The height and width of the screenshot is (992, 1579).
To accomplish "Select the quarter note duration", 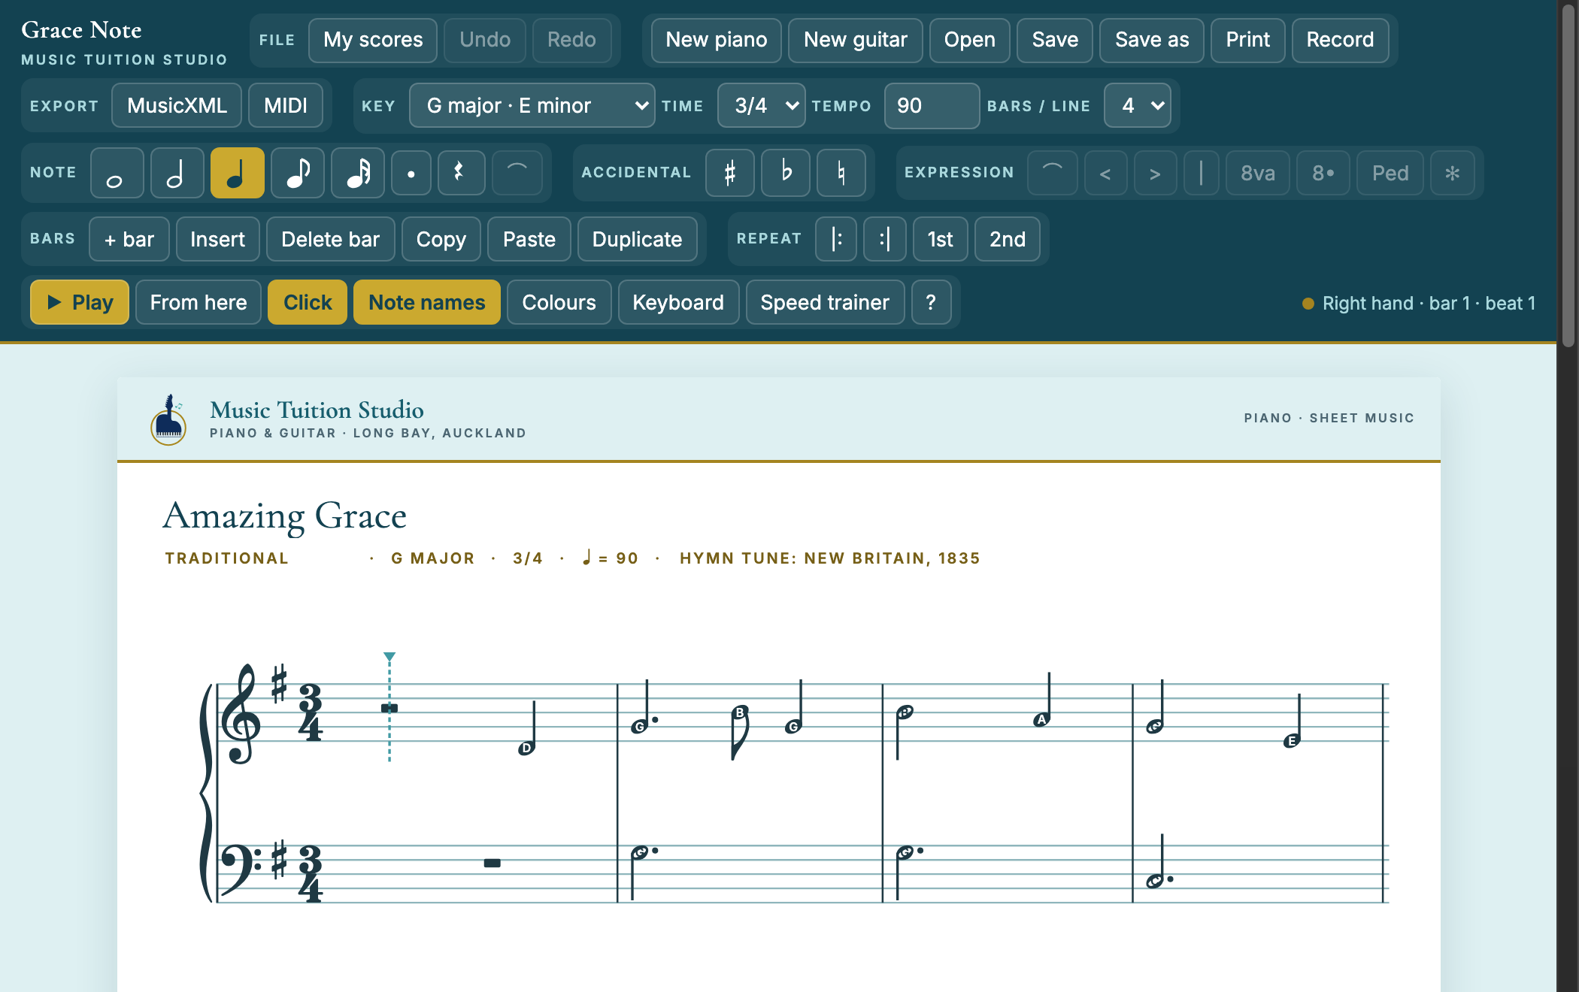I will click(x=237, y=173).
